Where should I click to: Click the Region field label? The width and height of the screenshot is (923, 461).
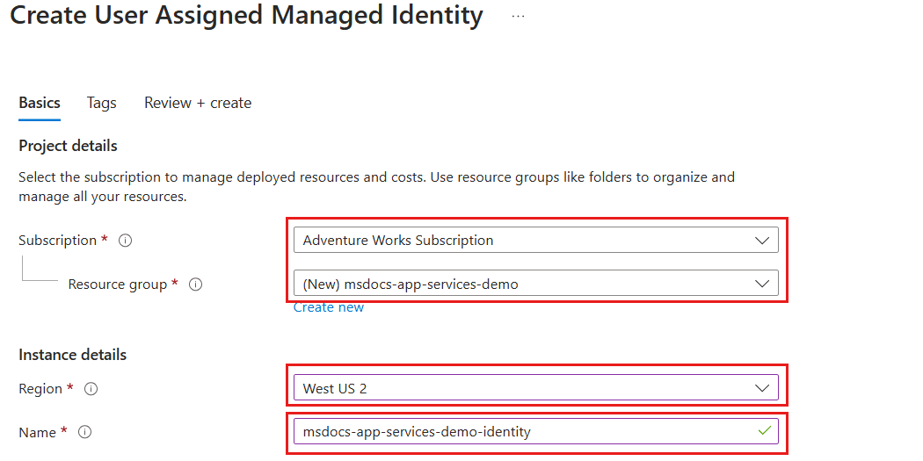40,389
